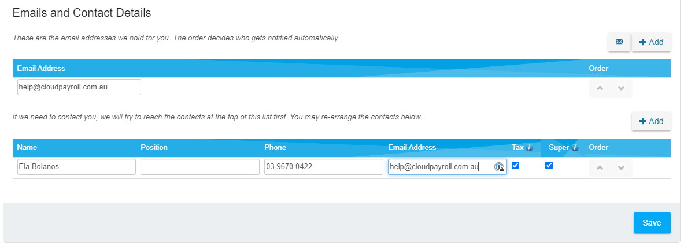
Task: Click the Phone field with 03 9670 0422
Action: (324, 167)
